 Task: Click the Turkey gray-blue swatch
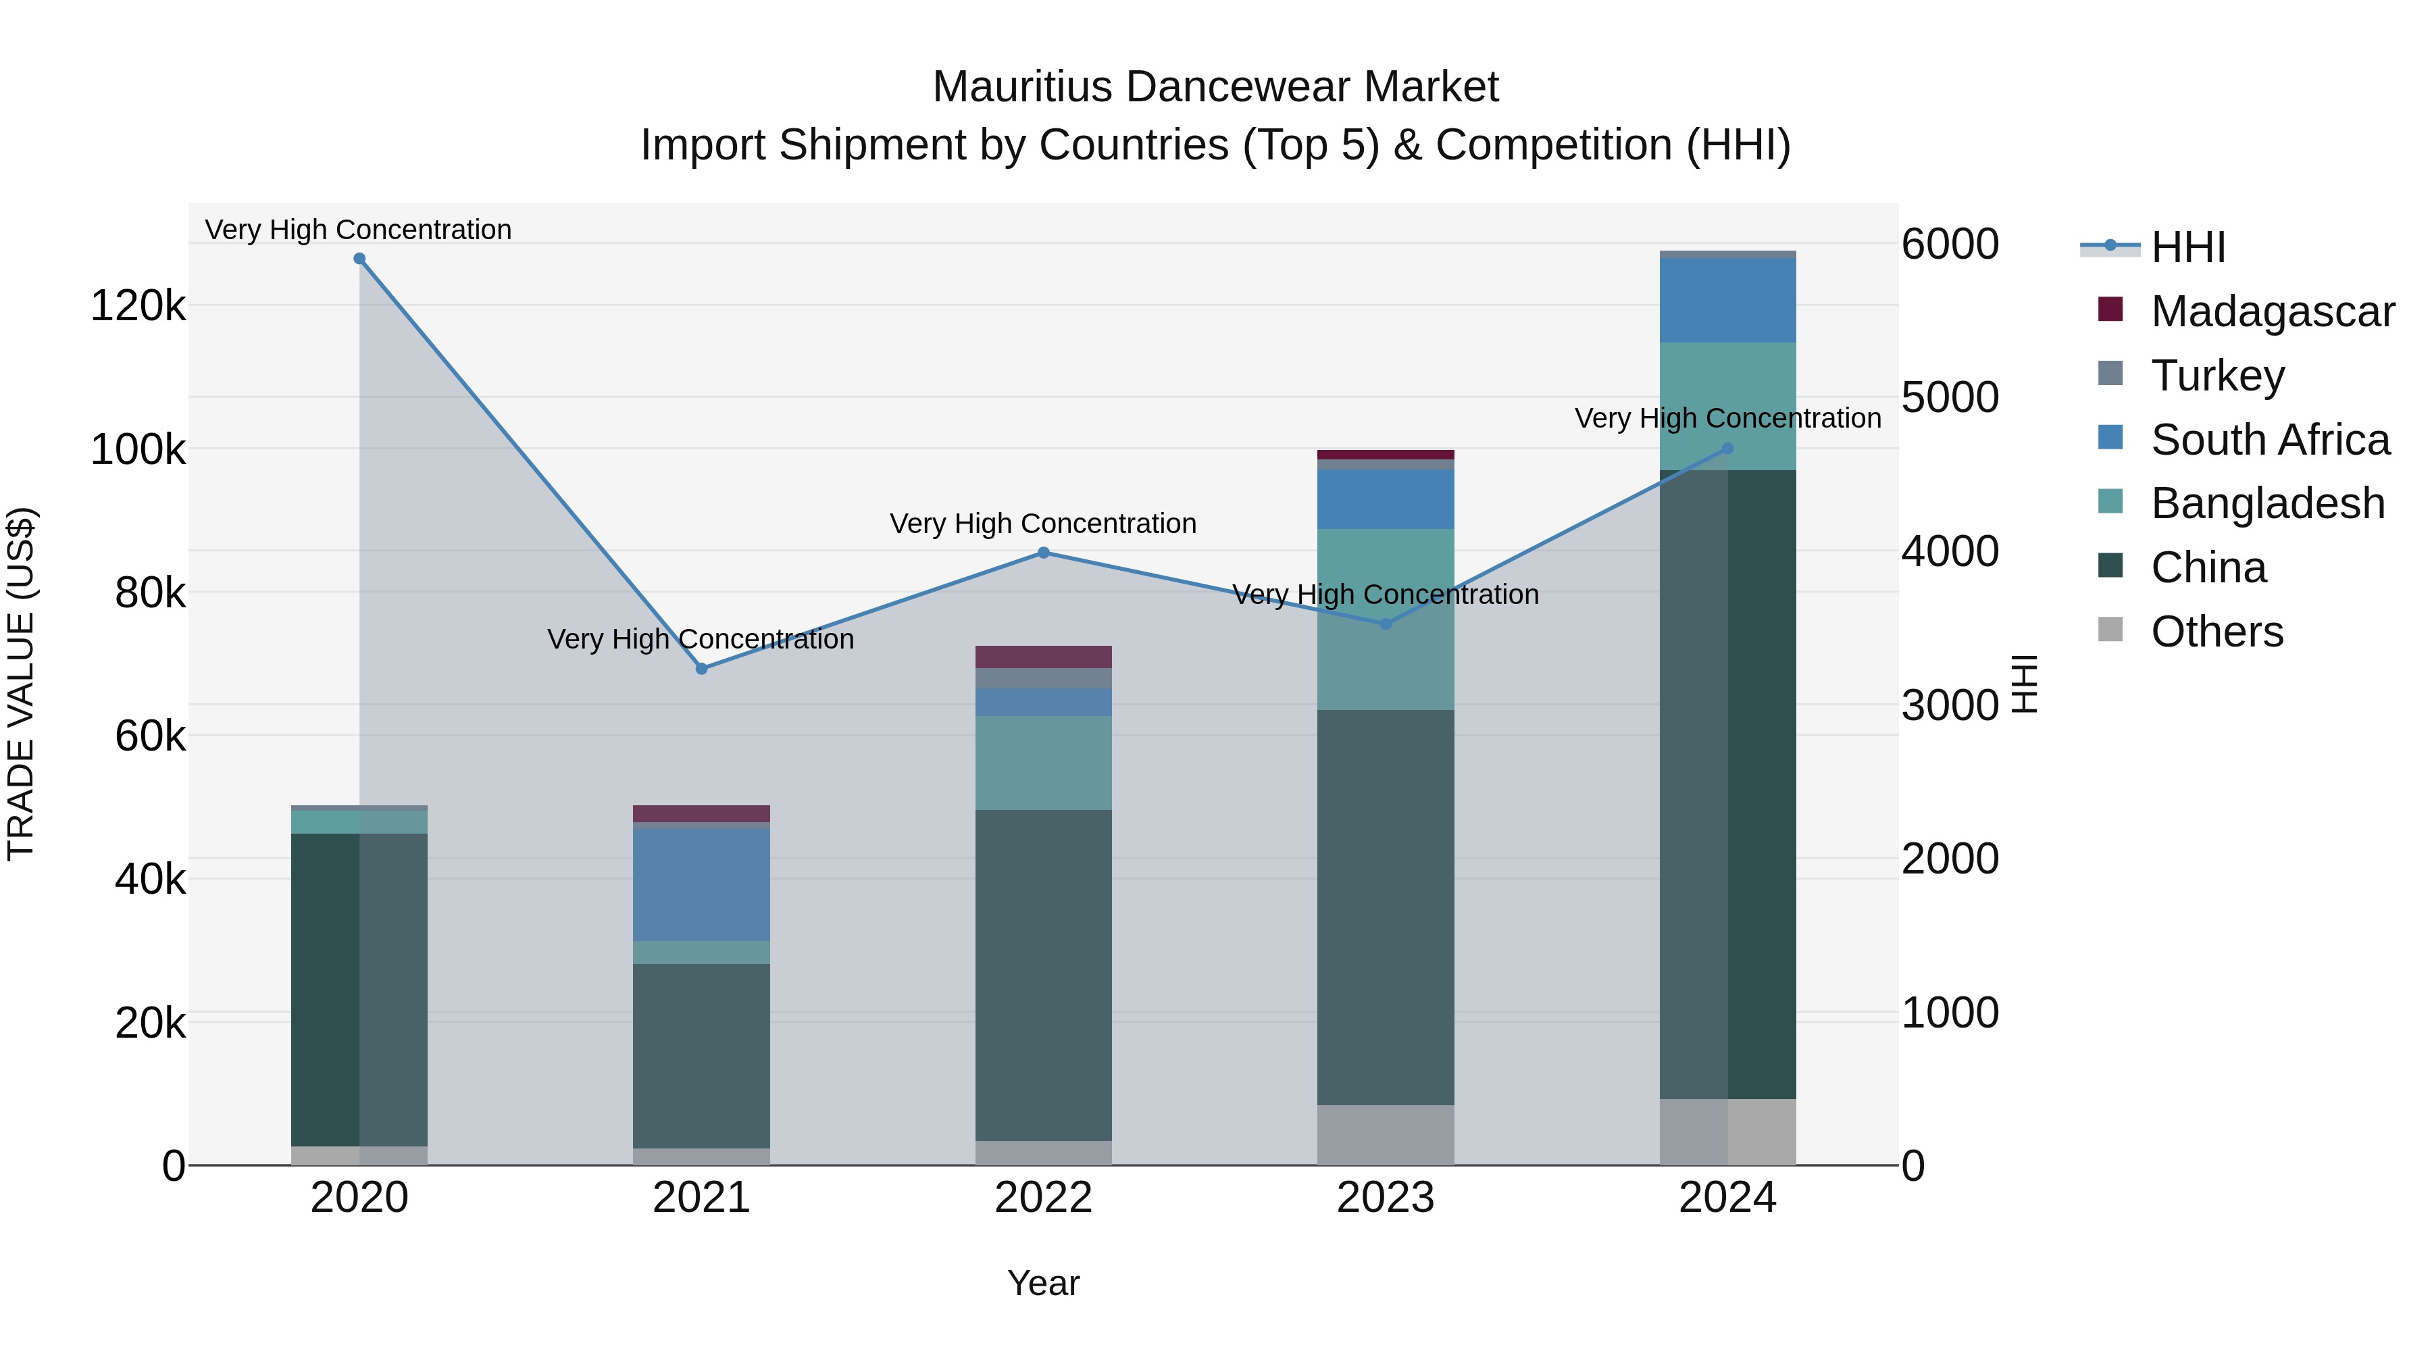pos(2110,373)
